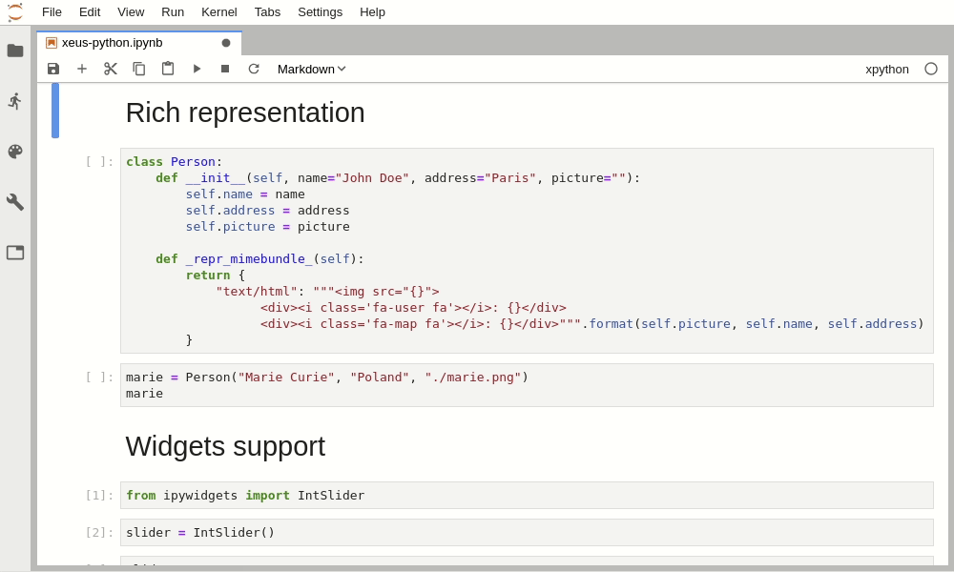Interrupt the kernel with the stop icon
The height and width of the screenshot is (572, 954).
[225, 69]
